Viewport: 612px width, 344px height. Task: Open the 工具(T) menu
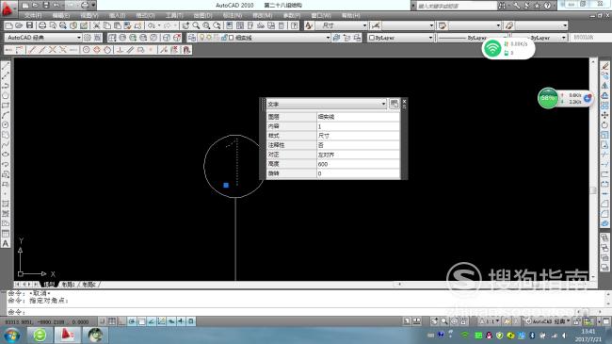(173, 15)
